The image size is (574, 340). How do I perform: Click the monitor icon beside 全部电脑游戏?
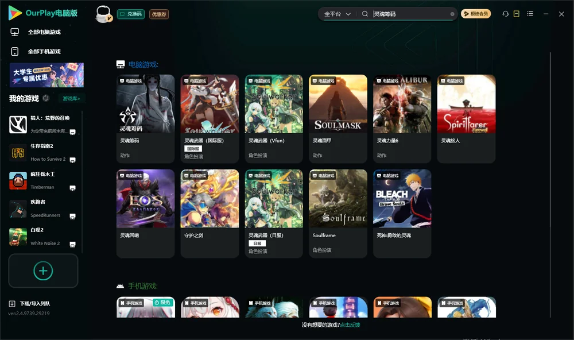point(15,32)
